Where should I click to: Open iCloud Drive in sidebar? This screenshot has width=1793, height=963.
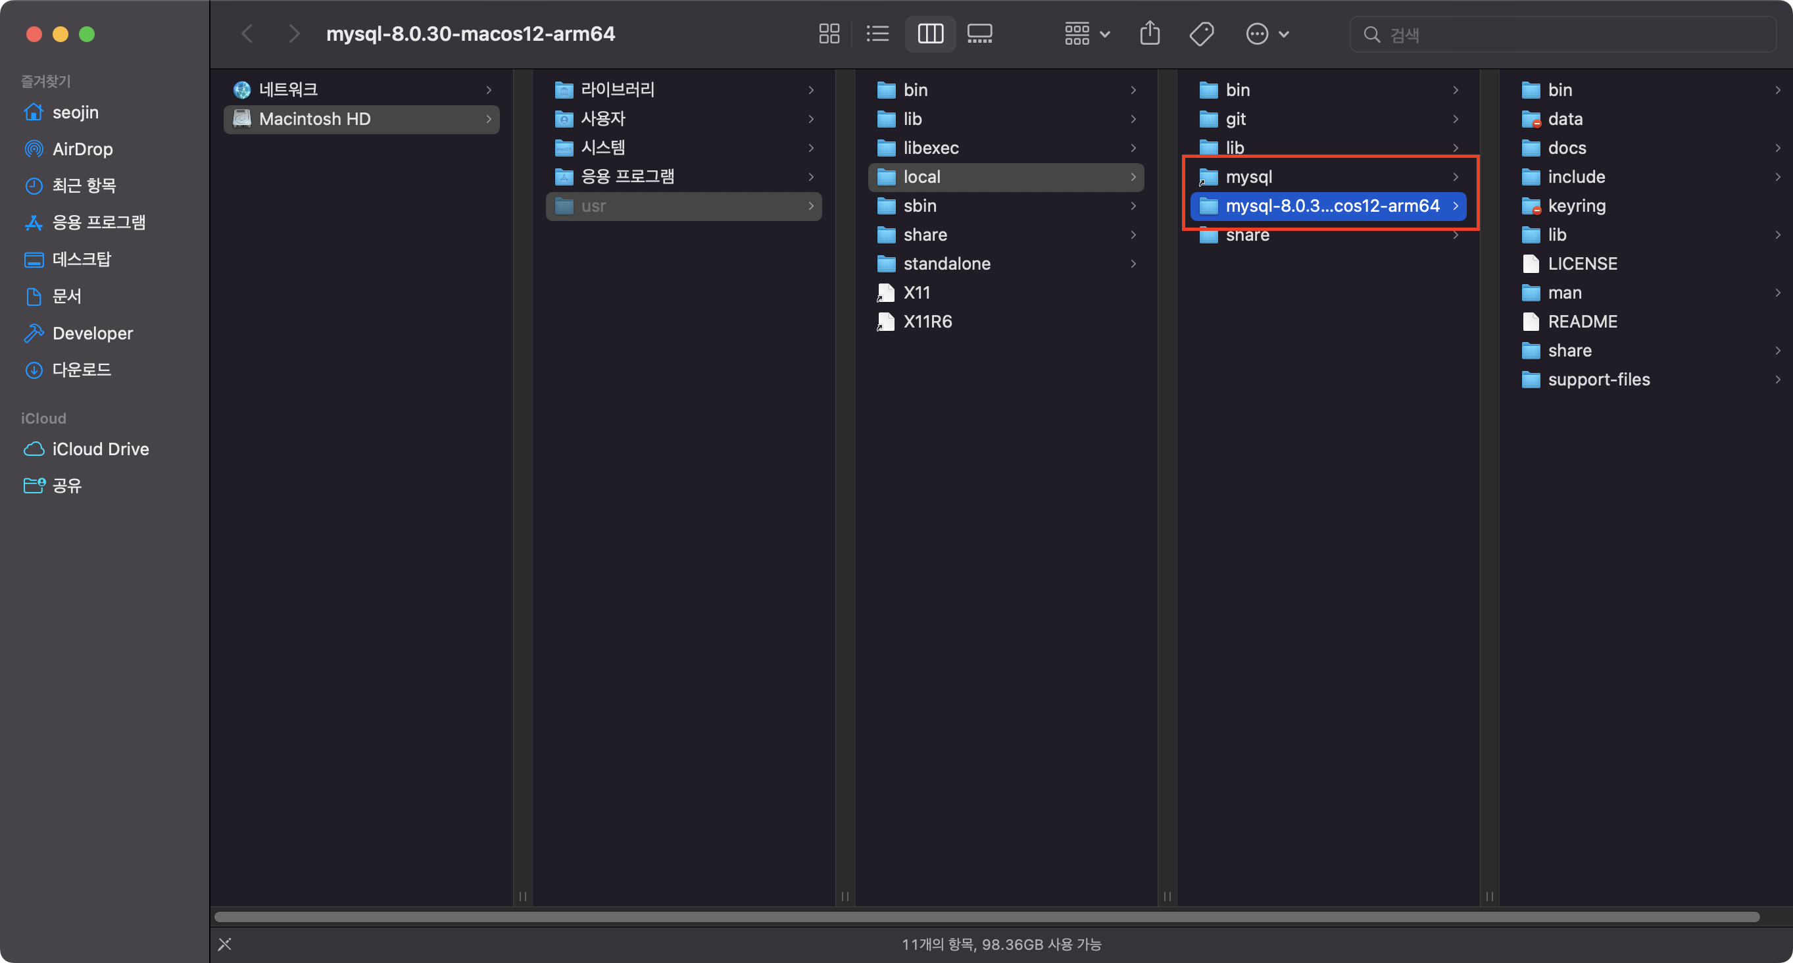point(100,449)
